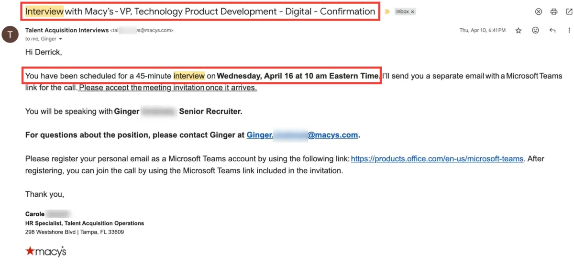The image size is (574, 268).
Task: Print this interview confirmation email
Action: [x=554, y=11]
